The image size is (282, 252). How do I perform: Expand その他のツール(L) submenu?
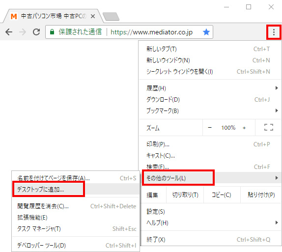[x=210, y=178]
